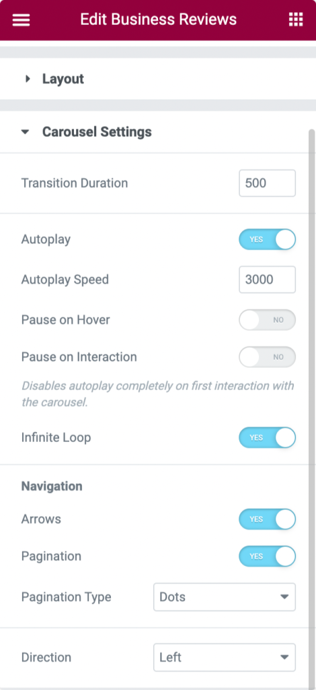The image size is (316, 690).
Task: Click the Transition Duration input field
Action: tap(268, 183)
